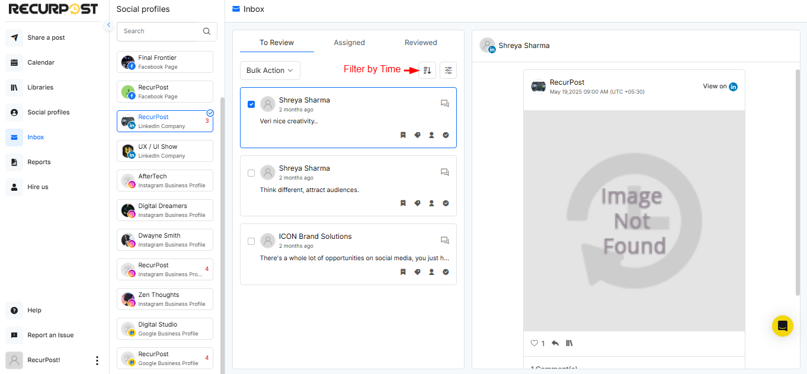
Task: Check the 'Think different' message checkbox
Action: (251, 173)
